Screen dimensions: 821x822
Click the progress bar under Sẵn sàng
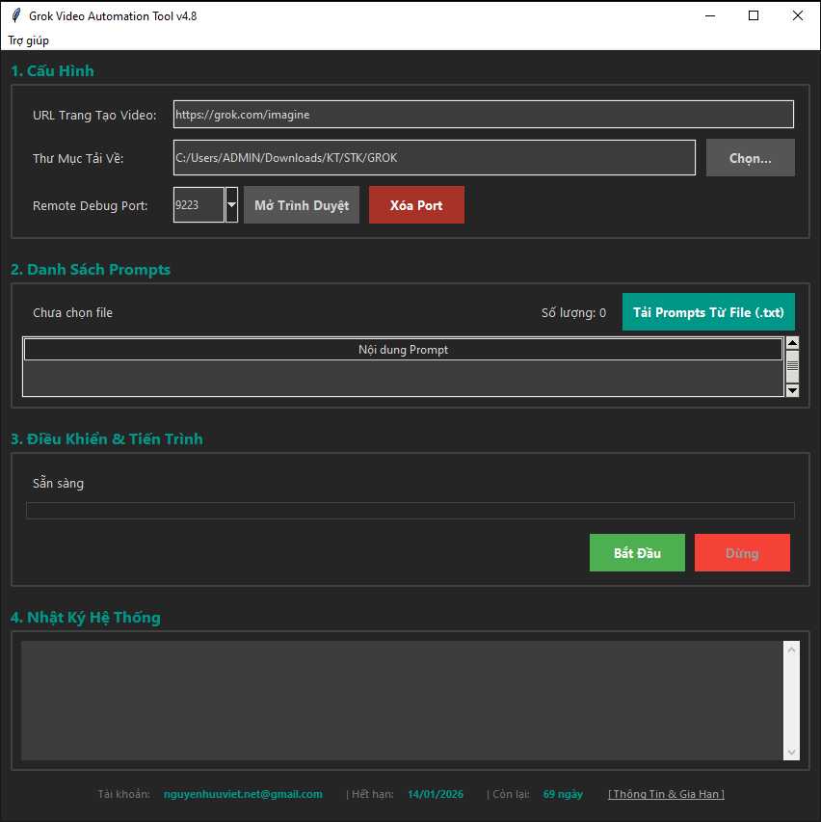410,511
